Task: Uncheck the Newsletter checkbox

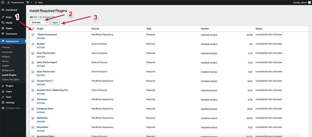Action: 33,127
